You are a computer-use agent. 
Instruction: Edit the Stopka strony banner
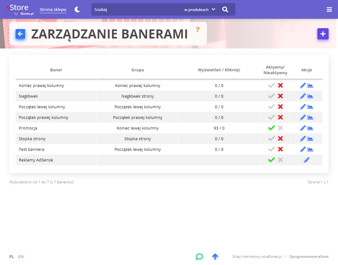click(x=303, y=139)
